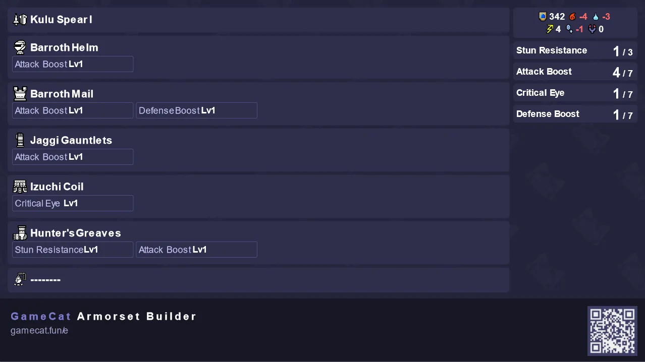Open the gamecat.fun/e link
This screenshot has height=362, width=645.
tap(39, 331)
